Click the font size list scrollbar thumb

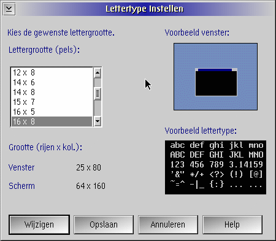tap(98, 94)
